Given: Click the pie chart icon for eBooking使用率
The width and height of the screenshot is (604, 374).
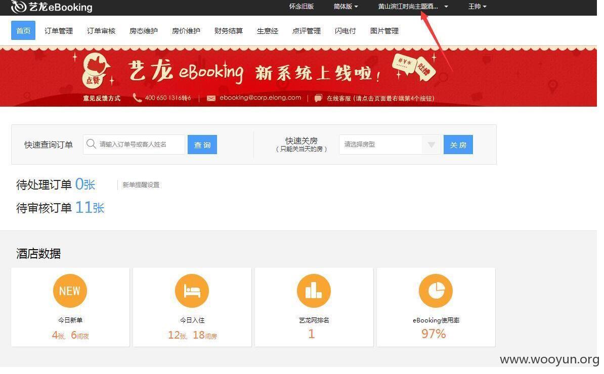Looking at the screenshot, I should coord(436,291).
